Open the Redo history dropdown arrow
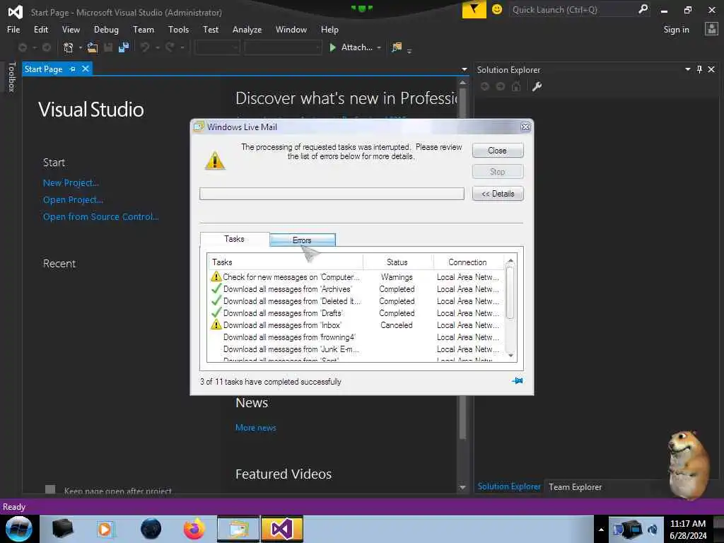This screenshot has width=724, height=543. tap(182, 47)
